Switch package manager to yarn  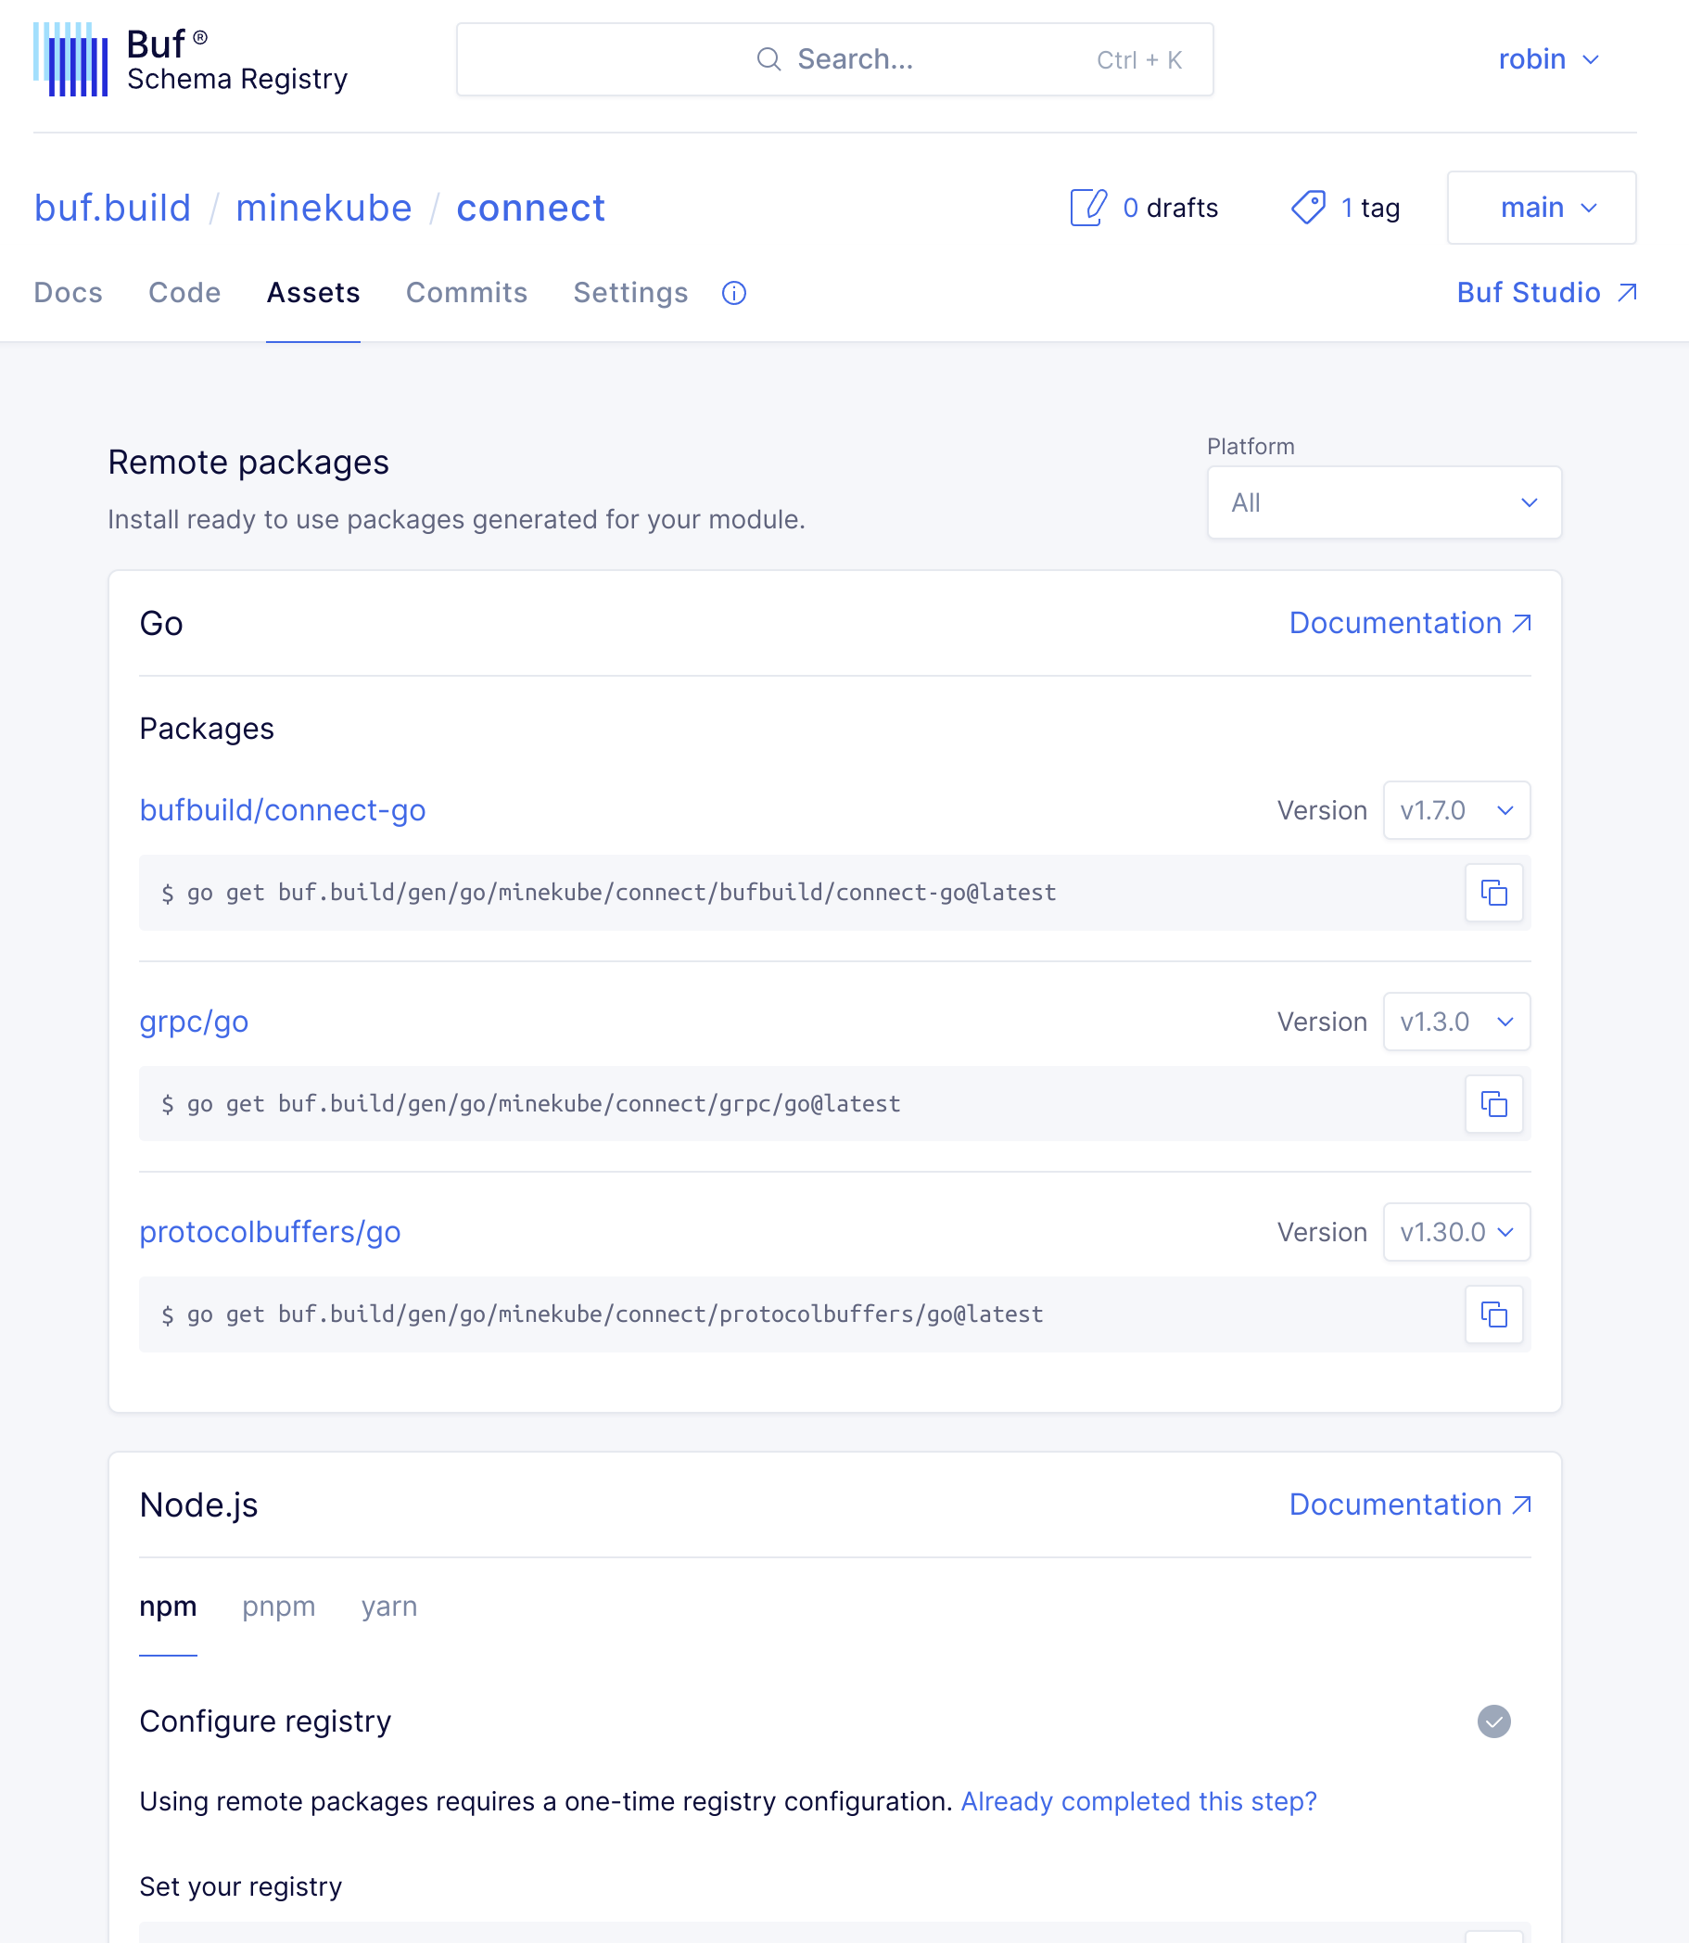pos(389,1606)
